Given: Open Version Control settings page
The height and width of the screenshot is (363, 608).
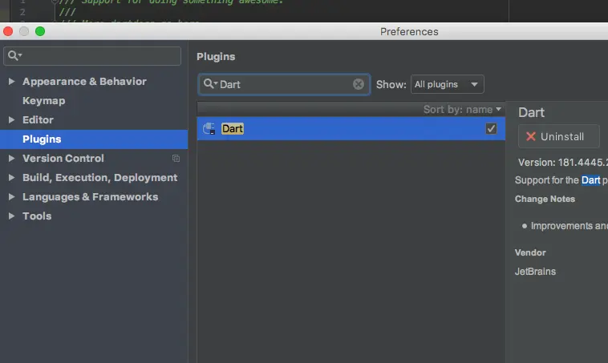Looking at the screenshot, I should [x=63, y=158].
